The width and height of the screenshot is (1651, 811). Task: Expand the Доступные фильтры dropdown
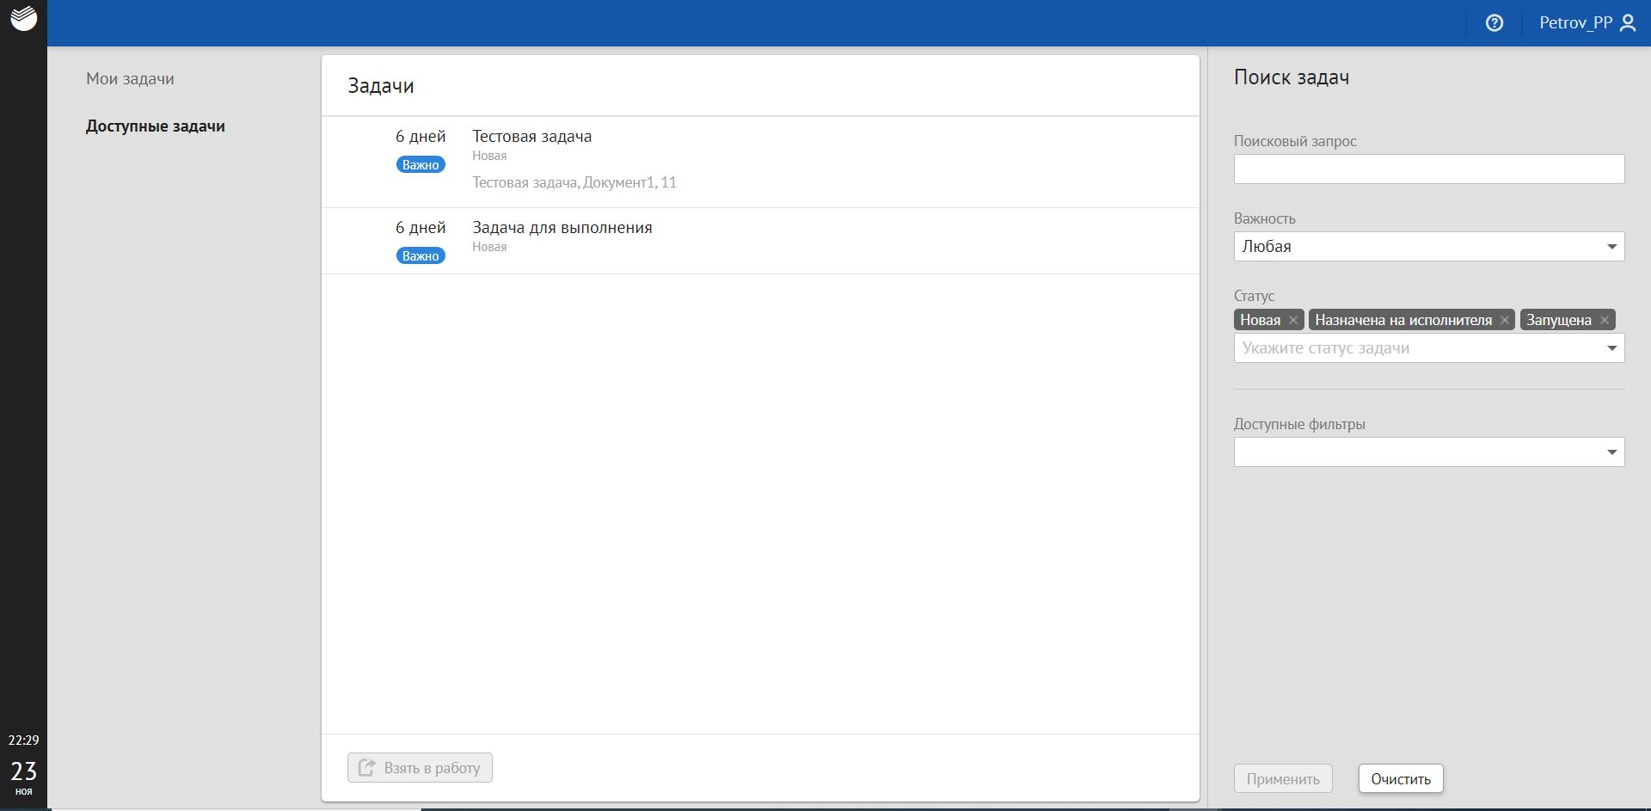1428,452
